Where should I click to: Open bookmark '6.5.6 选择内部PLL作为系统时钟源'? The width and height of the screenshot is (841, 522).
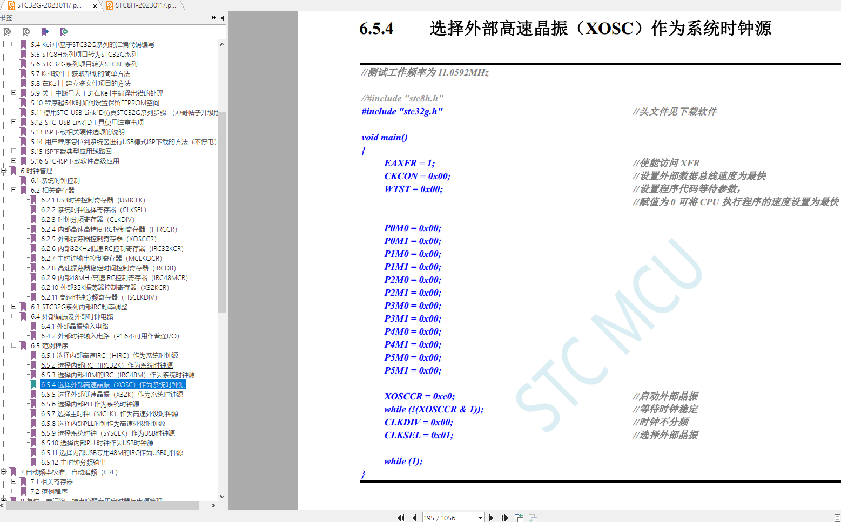coord(90,404)
